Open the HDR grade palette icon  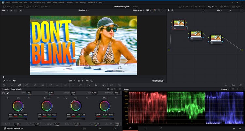pos(27,85)
